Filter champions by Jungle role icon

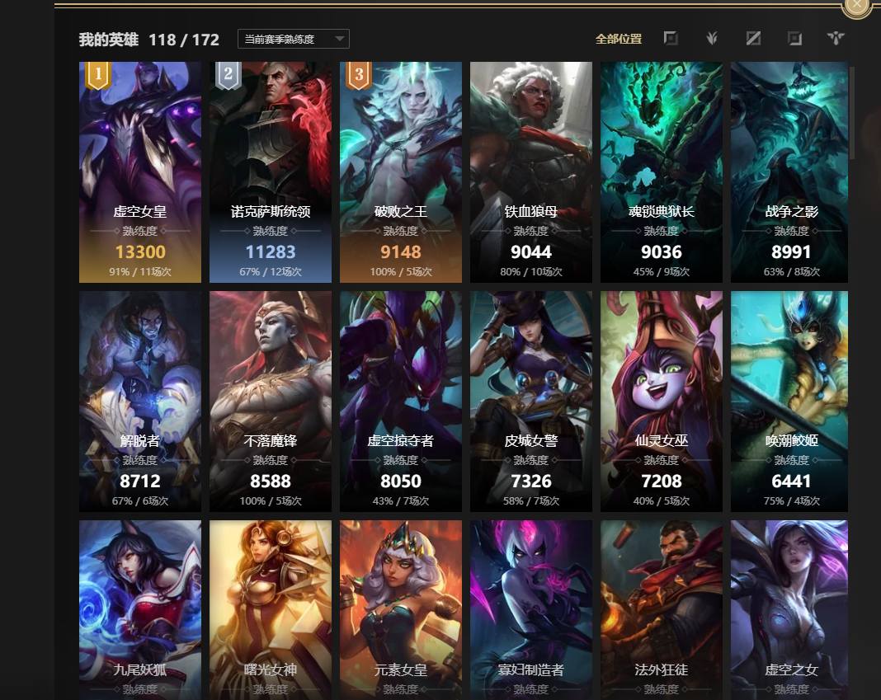(x=712, y=38)
